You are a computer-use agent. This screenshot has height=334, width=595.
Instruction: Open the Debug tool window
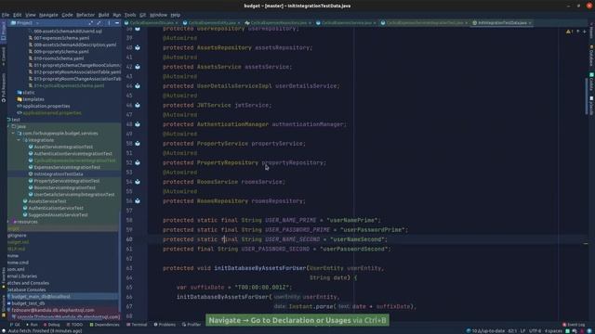(x=52, y=325)
